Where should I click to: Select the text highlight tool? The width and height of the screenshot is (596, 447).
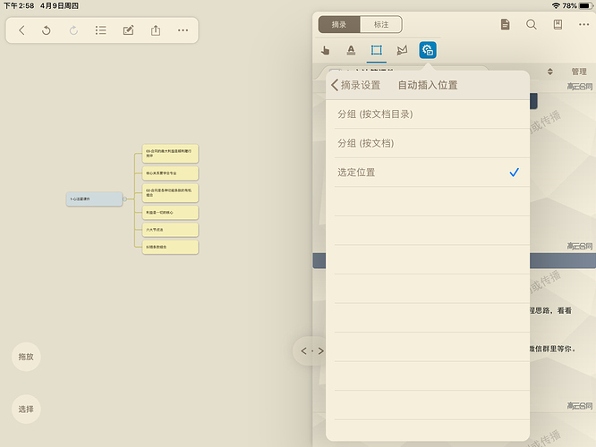pos(351,50)
